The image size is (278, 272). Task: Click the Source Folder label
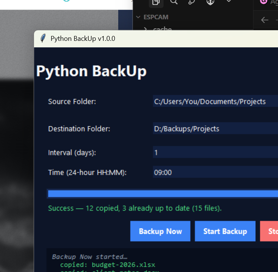[x=72, y=101]
